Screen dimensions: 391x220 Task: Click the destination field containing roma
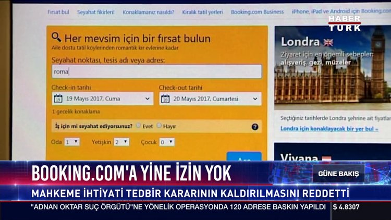[x=157, y=71]
